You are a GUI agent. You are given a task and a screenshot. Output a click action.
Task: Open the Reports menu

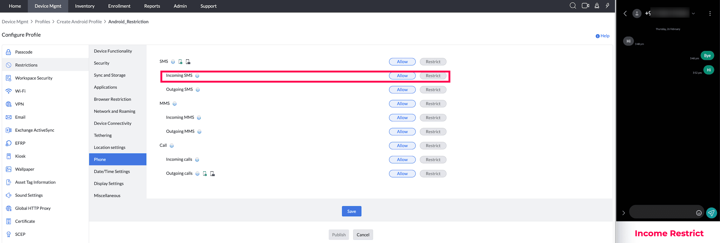click(152, 6)
